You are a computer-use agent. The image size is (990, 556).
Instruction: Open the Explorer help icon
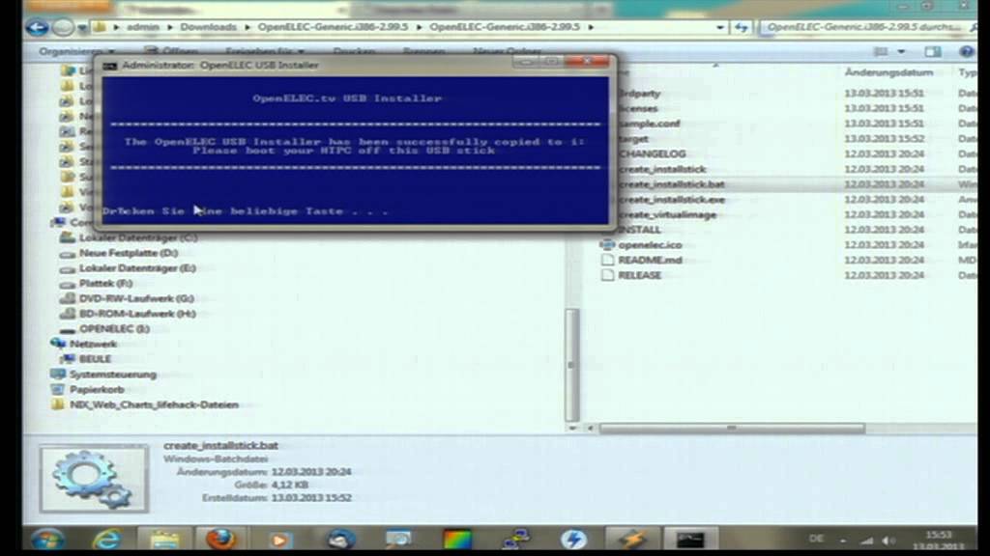pyautogui.click(x=966, y=51)
